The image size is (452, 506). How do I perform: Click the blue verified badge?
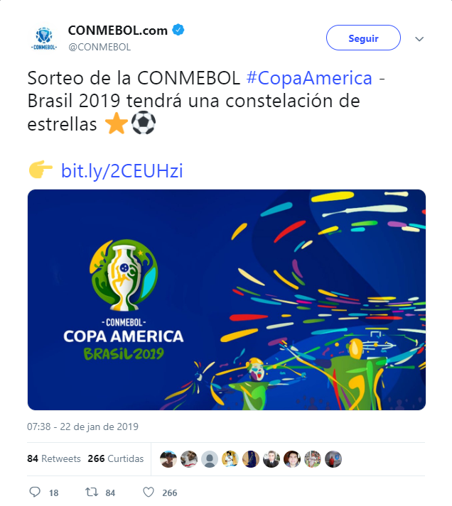(x=181, y=31)
